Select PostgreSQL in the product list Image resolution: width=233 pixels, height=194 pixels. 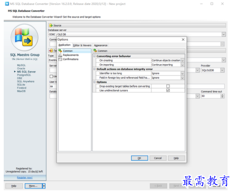[x=24, y=75]
